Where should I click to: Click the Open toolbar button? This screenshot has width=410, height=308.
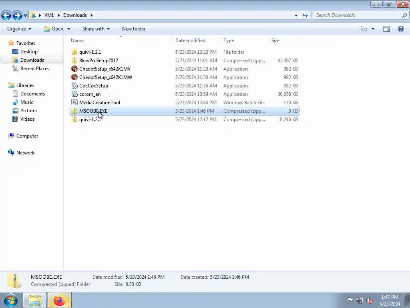click(x=53, y=29)
